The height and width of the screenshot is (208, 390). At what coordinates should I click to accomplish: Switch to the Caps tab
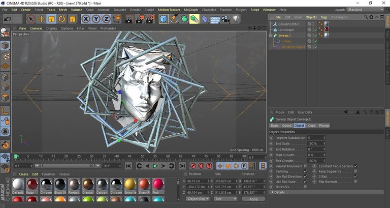point(312,126)
